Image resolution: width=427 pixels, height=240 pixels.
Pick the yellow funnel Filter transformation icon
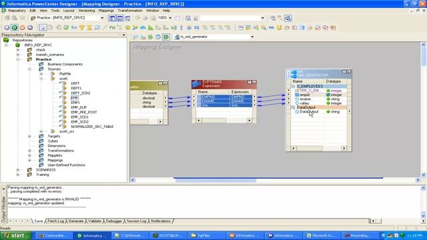[81, 27]
